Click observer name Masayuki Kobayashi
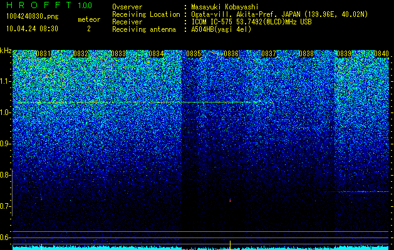The height and width of the screenshot is (250, 394). point(225,7)
